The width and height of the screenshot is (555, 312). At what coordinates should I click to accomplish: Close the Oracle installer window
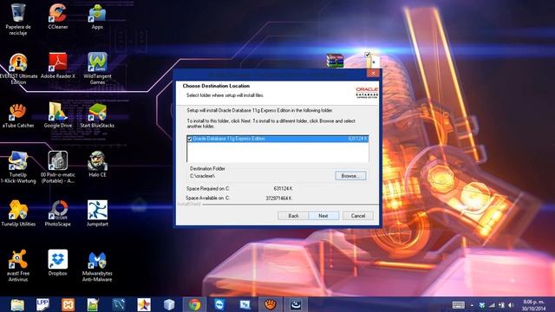[373, 73]
